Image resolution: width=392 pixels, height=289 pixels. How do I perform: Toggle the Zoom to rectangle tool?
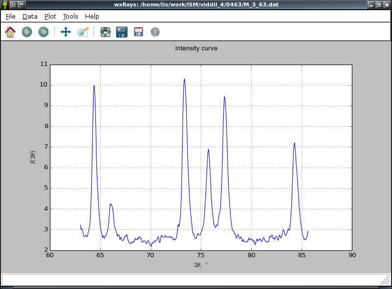(x=83, y=32)
